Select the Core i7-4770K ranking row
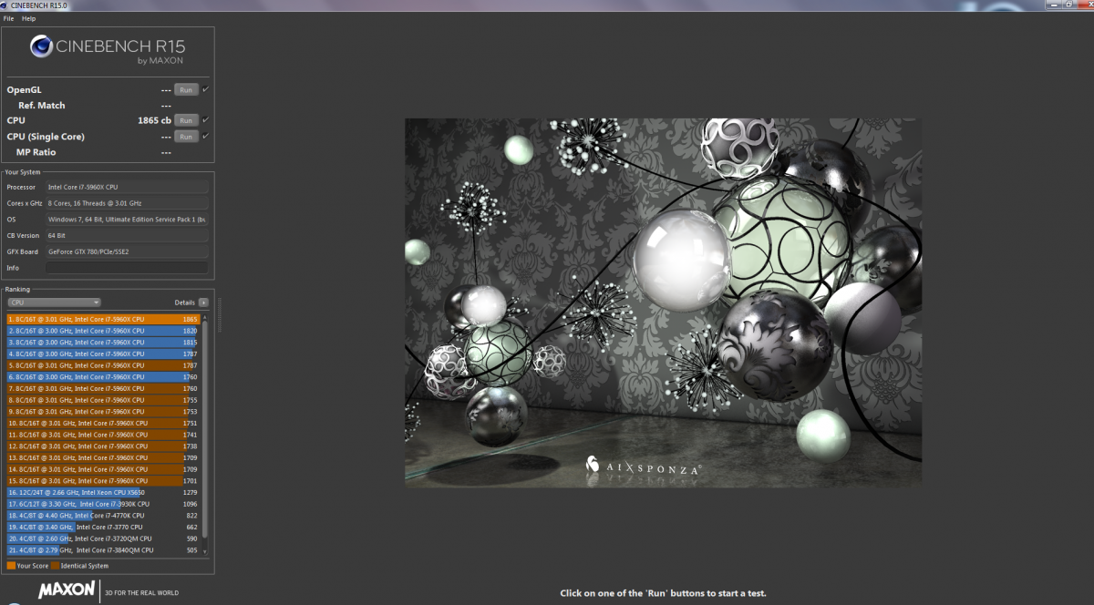This screenshot has width=1094, height=605. [103, 516]
